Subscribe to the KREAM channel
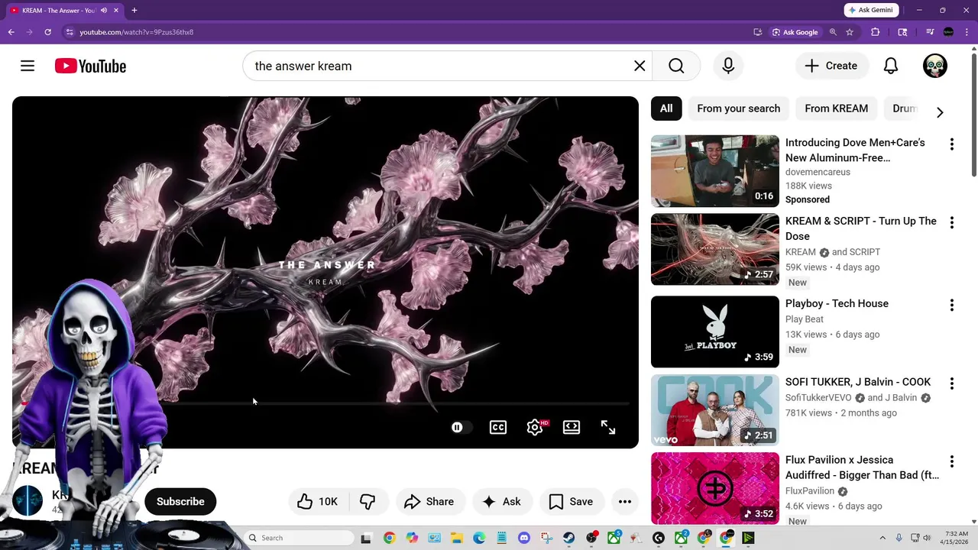The width and height of the screenshot is (978, 550). pos(180,502)
